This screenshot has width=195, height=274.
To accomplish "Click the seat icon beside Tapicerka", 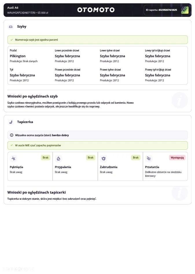I will [11, 122].
